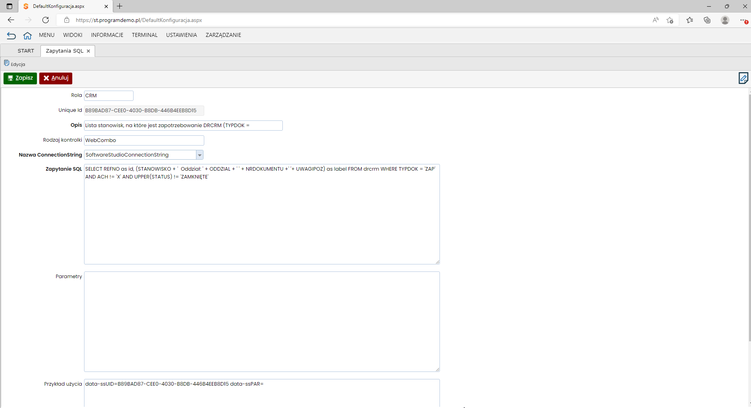
Task: Save with the Zapisz button
Action: click(20, 78)
